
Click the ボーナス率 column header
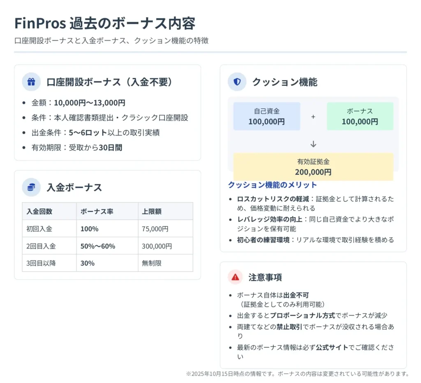coord(97,211)
